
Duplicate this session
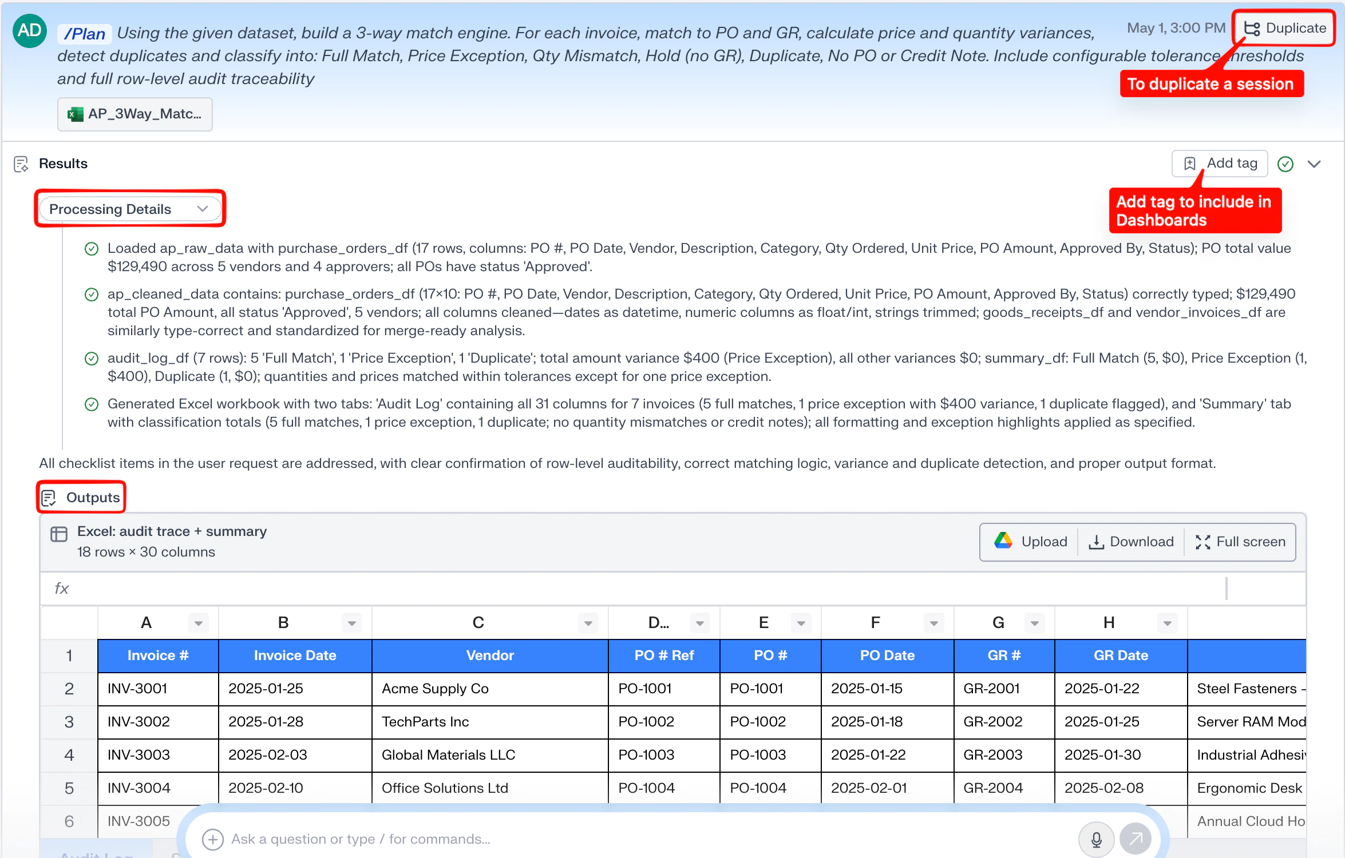tap(1284, 28)
